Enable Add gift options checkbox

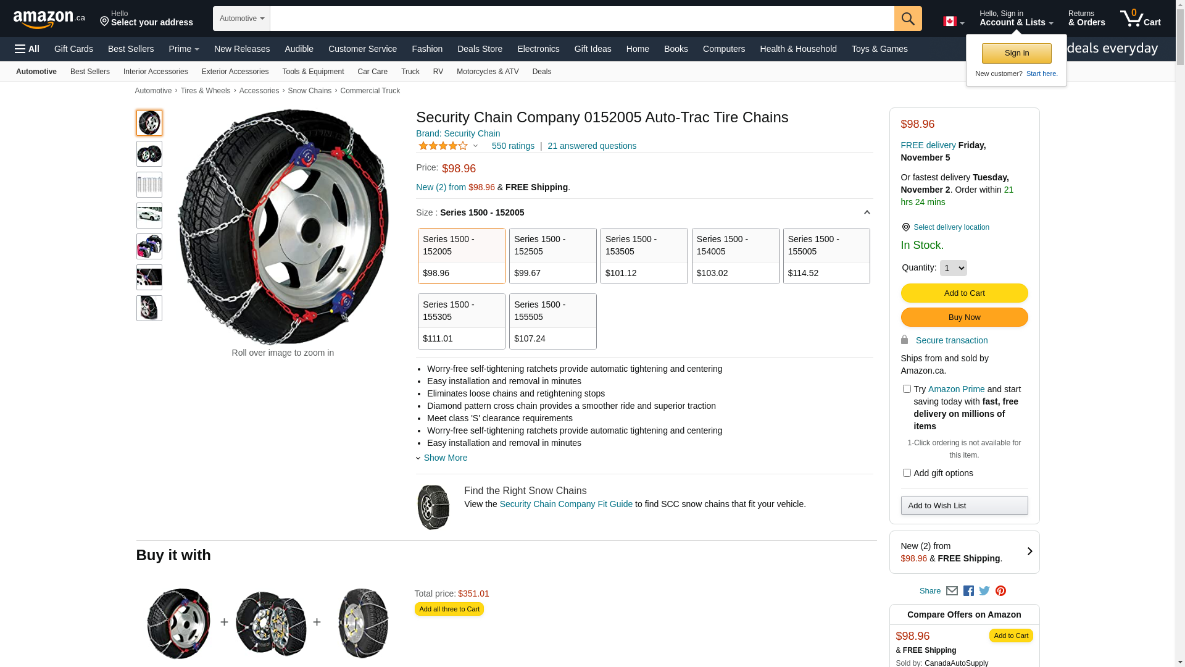coord(907,473)
